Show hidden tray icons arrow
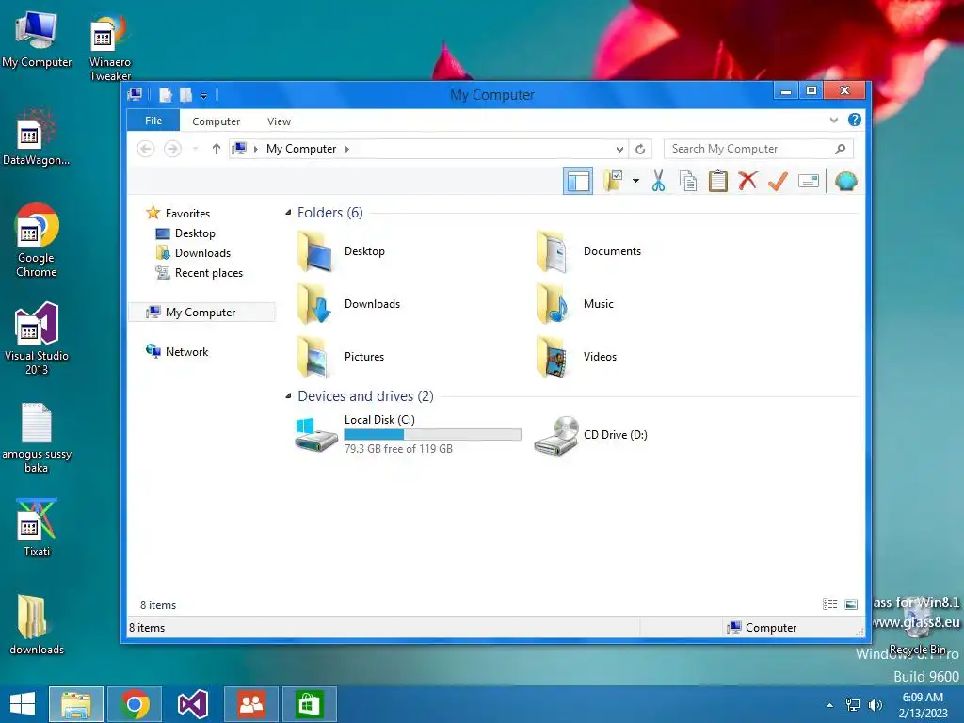 click(x=830, y=705)
